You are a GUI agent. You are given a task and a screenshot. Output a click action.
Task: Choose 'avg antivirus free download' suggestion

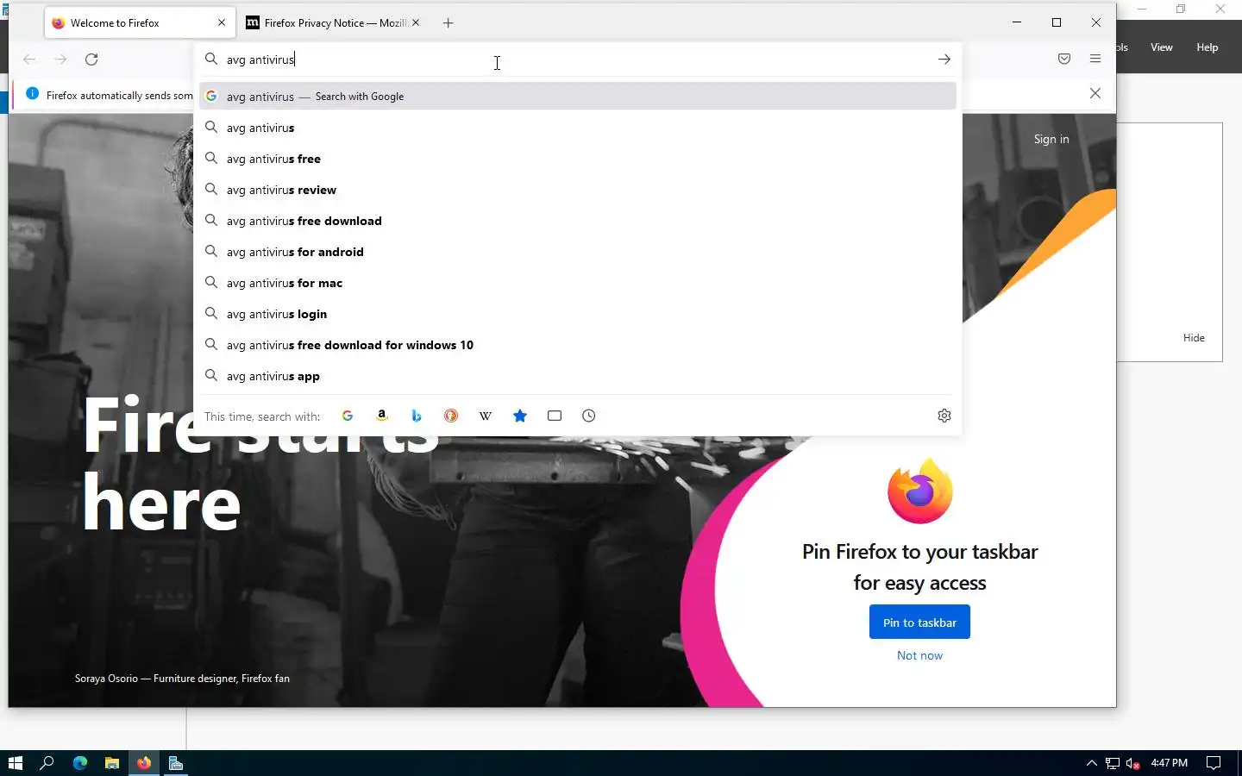tap(578, 221)
